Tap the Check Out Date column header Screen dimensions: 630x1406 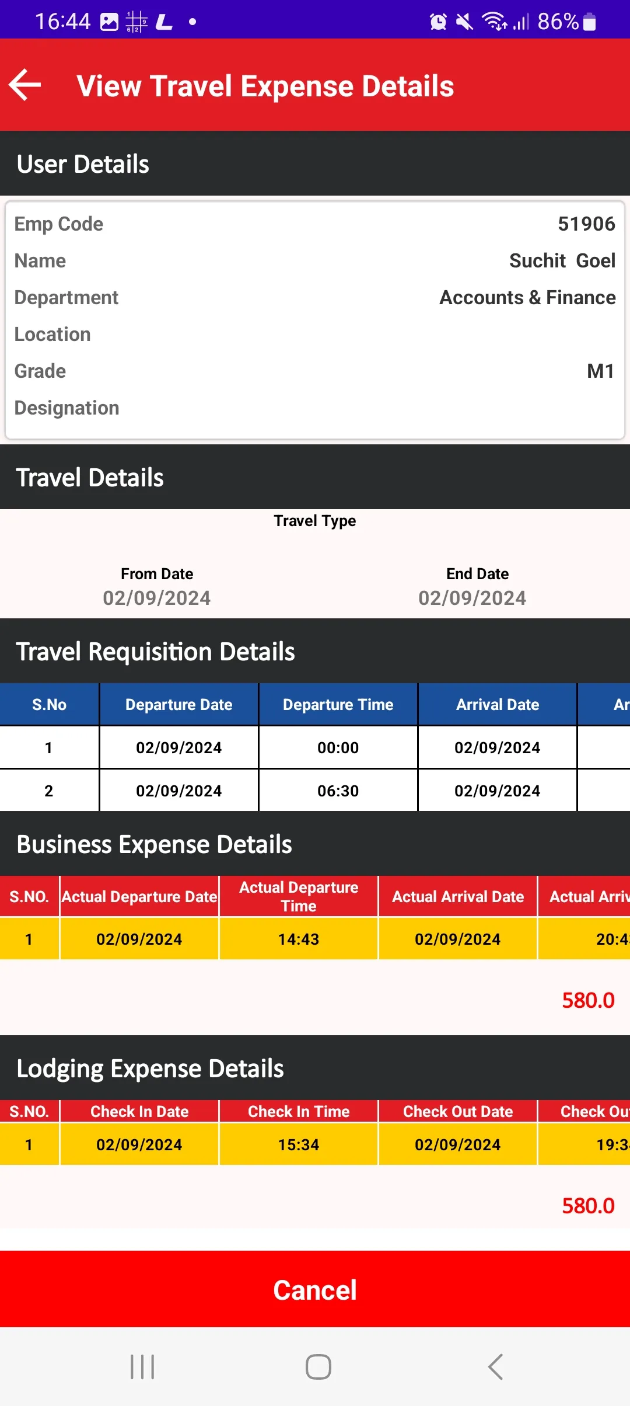tap(458, 1111)
